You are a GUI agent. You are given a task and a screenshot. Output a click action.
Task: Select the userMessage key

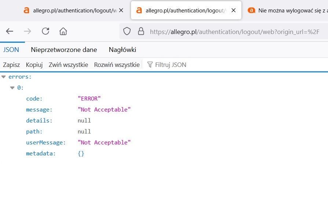point(46,143)
